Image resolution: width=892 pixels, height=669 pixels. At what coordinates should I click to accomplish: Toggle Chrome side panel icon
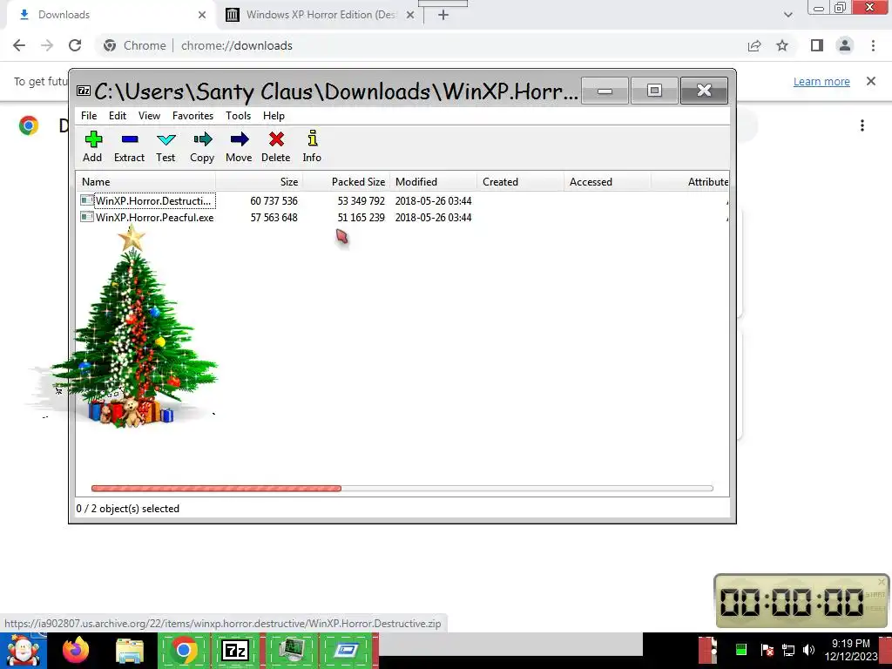point(817,45)
